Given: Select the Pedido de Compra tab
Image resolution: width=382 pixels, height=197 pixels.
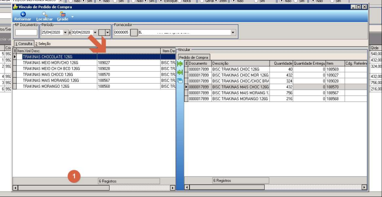Looking at the screenshot, I should (x=194, y=57).
